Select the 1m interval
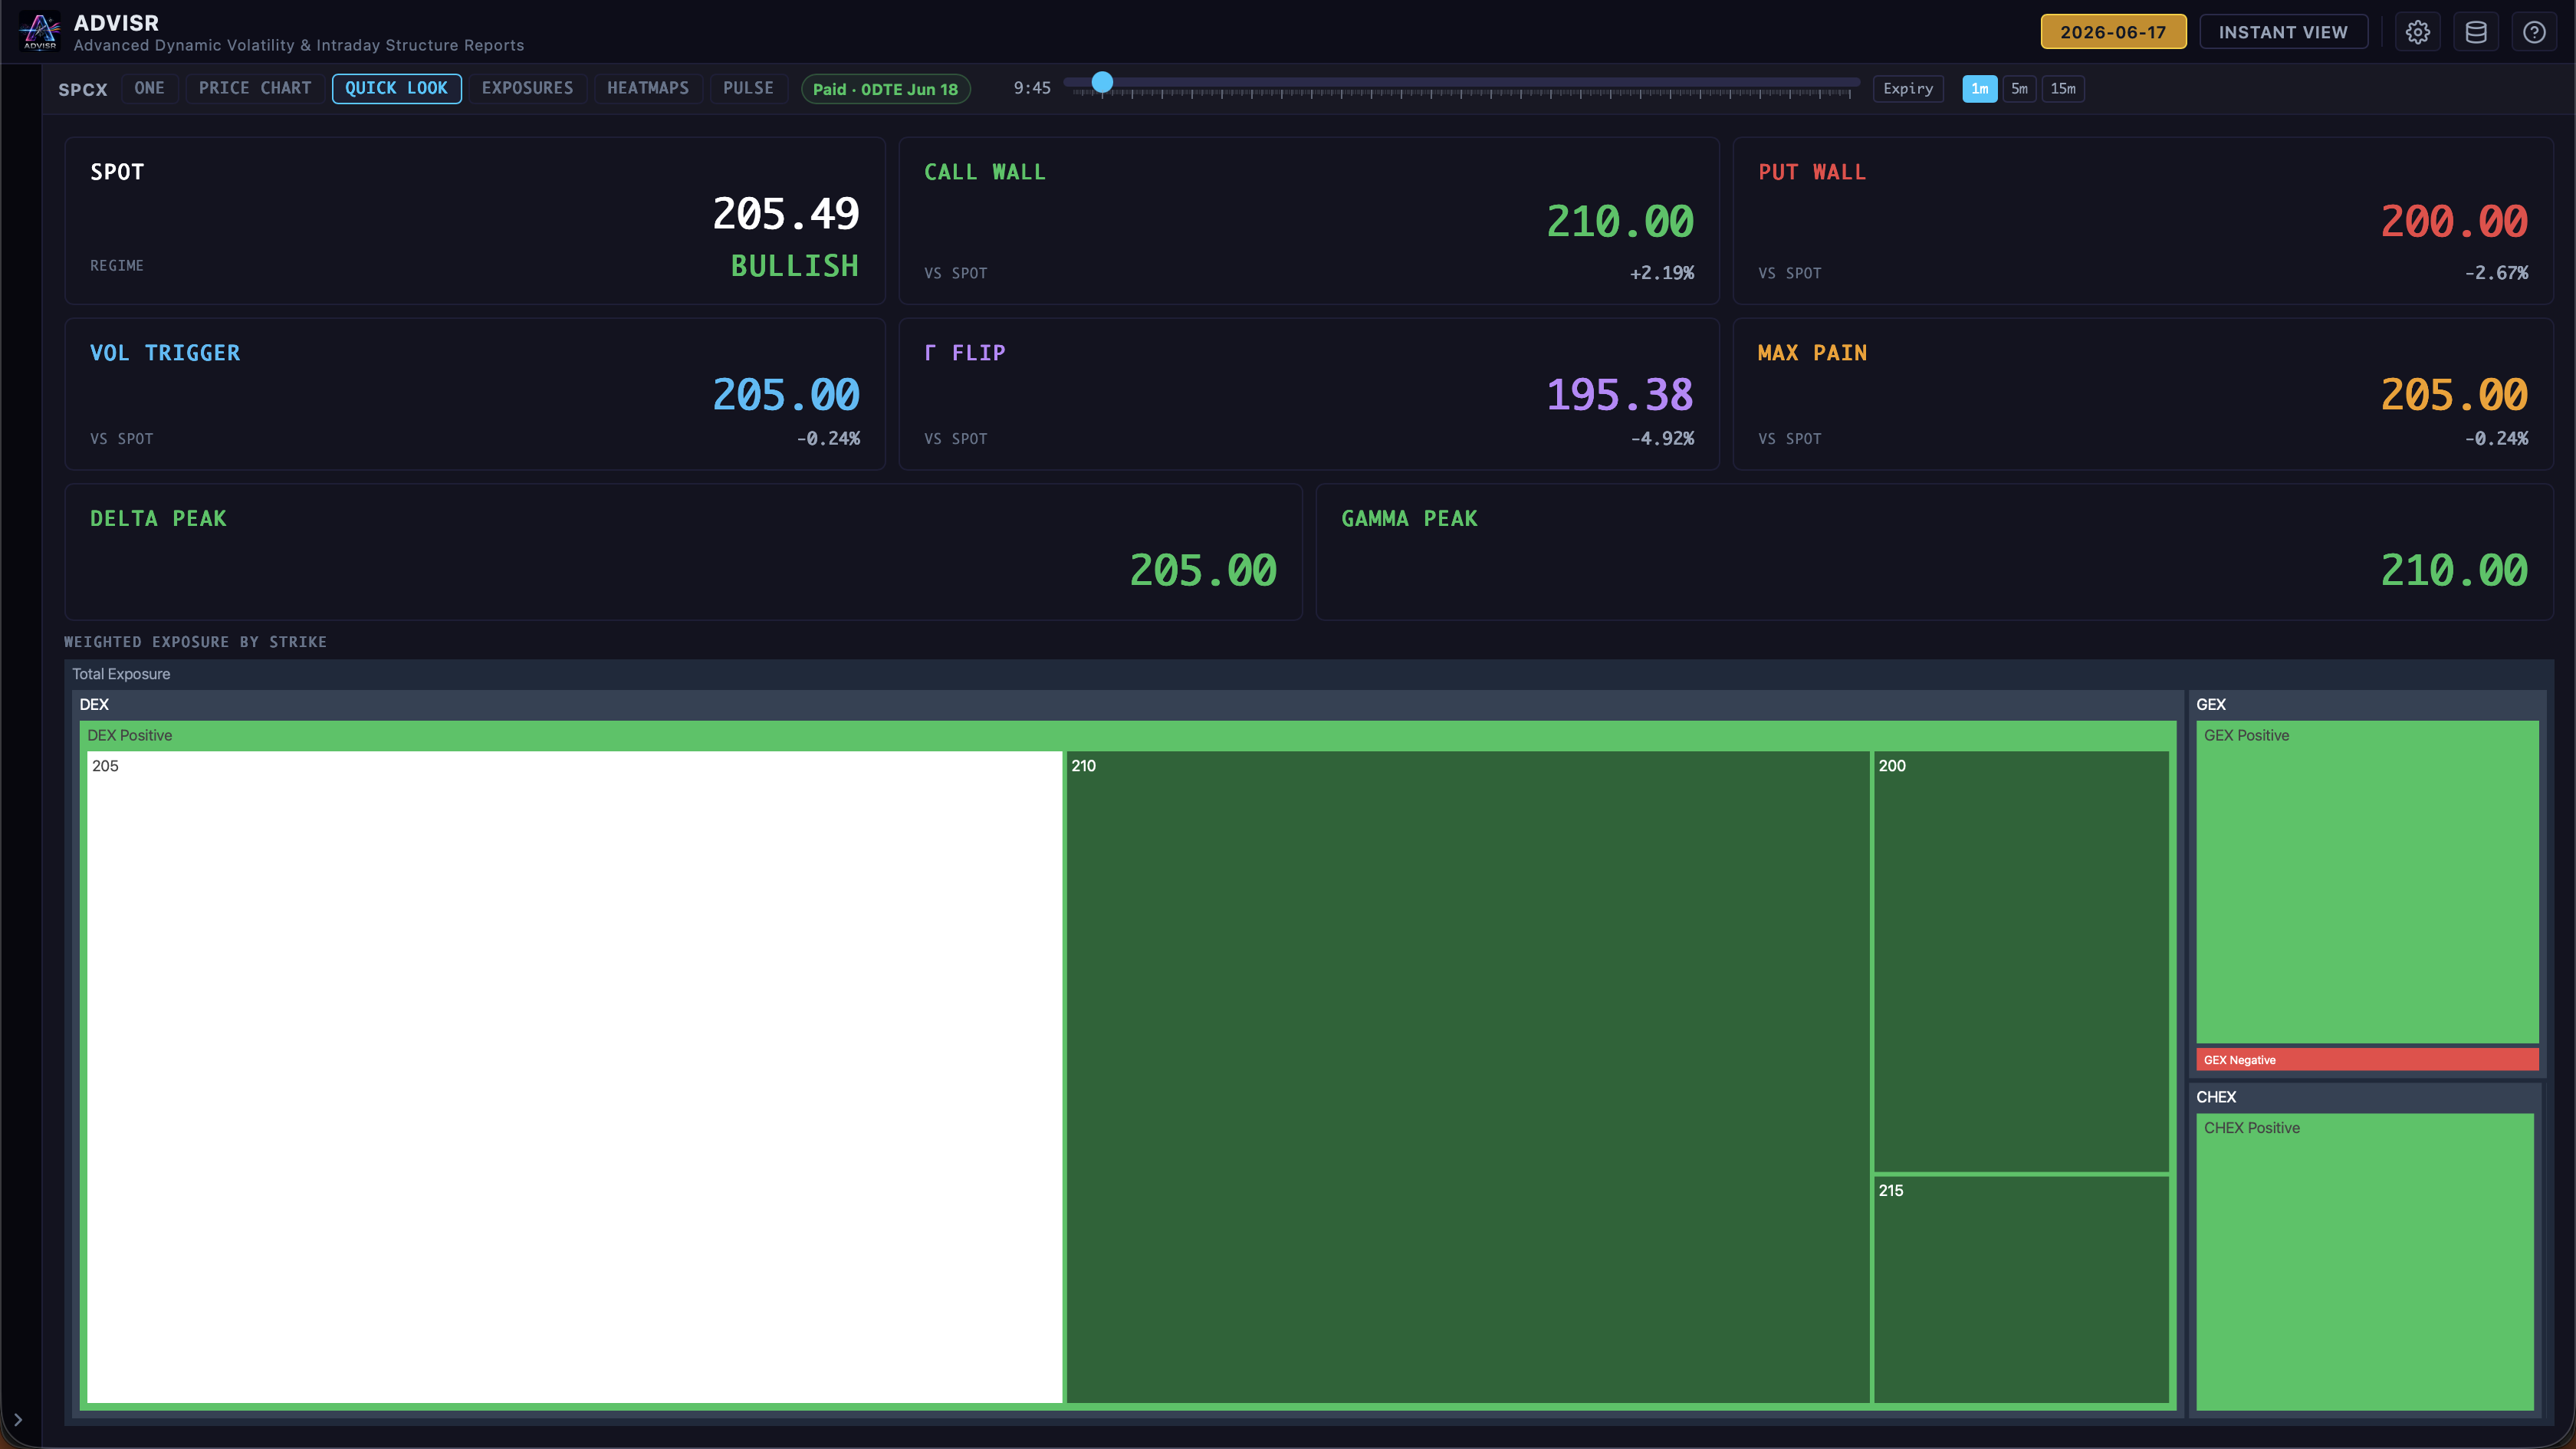The height and width of the screenshot is (1449, 2576). (1980, 89)
